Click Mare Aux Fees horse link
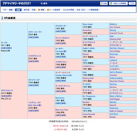The image size is (137, 131). tap(62, 110)
